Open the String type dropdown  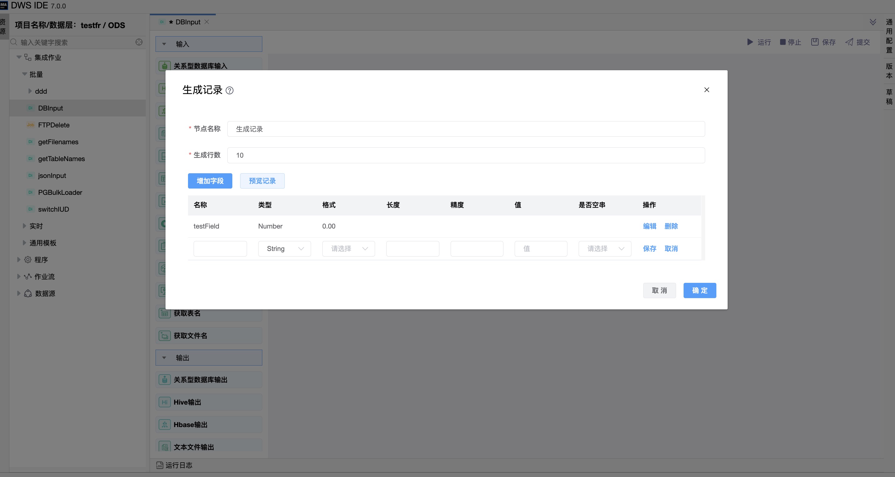(284, 249)
